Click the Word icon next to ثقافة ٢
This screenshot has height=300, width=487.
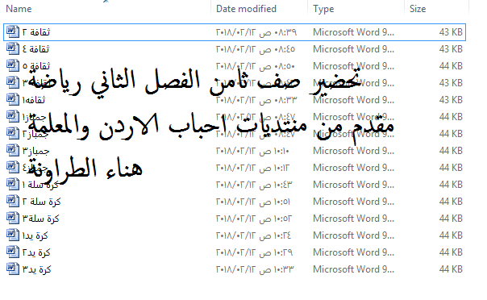(13, 32)
